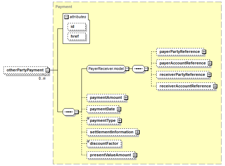The height and width of the screenshot is (166, 225).
Task: Select the payerAccountReference label
Action: pyautogui.click(x=183, y=63)
